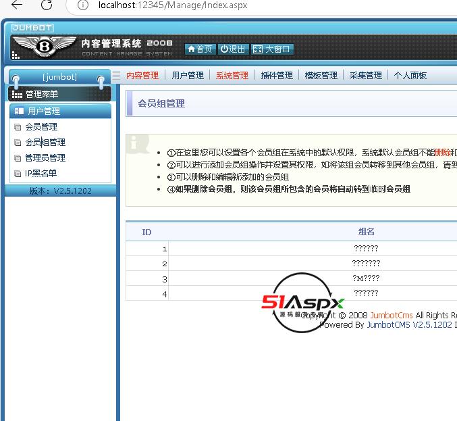Screen dimensions: 457x421
Task: Click the icon beside 会员组管理
Action: click(x=18, y=143)
